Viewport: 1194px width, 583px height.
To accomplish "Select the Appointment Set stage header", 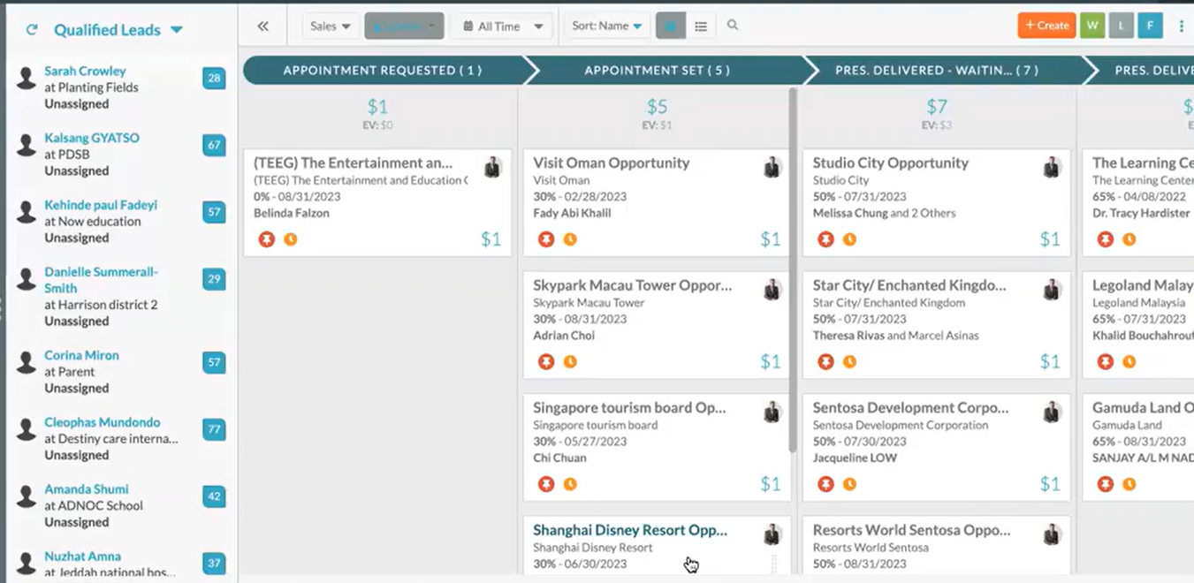I will [x=657, y=71].
